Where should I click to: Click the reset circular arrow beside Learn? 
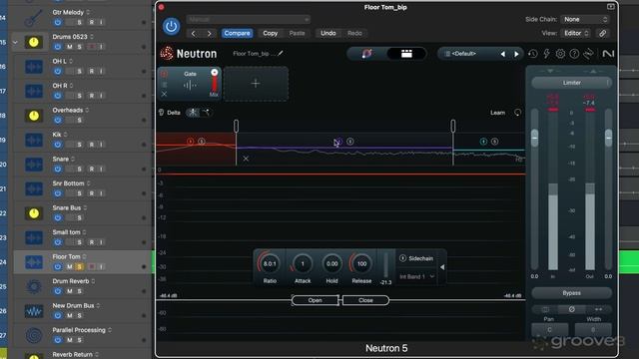click(x=517, y=113)
